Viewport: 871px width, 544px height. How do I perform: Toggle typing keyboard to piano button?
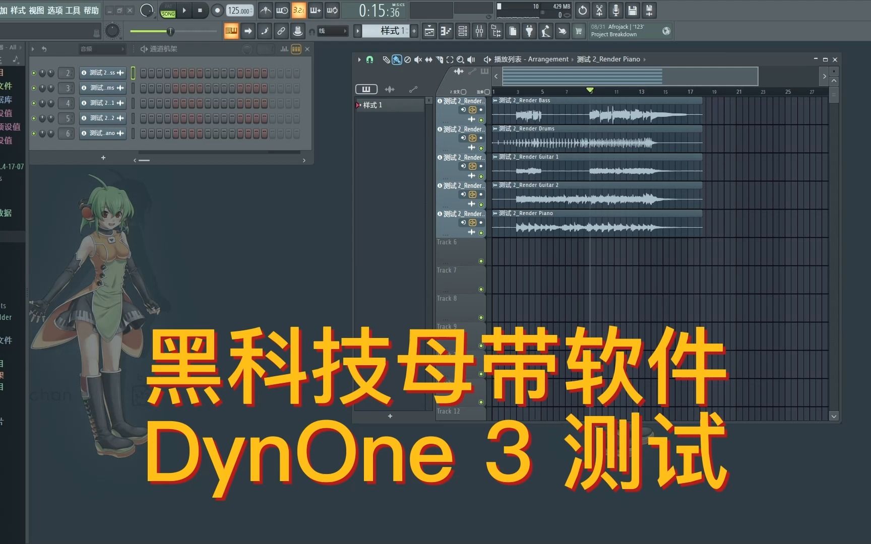231,31
